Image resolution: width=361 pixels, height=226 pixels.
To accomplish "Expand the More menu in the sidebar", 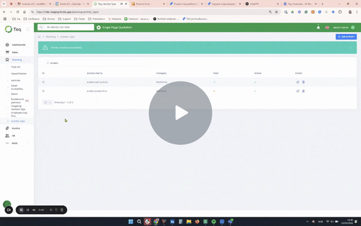I will pyautogui.click(x=14, y=143).
